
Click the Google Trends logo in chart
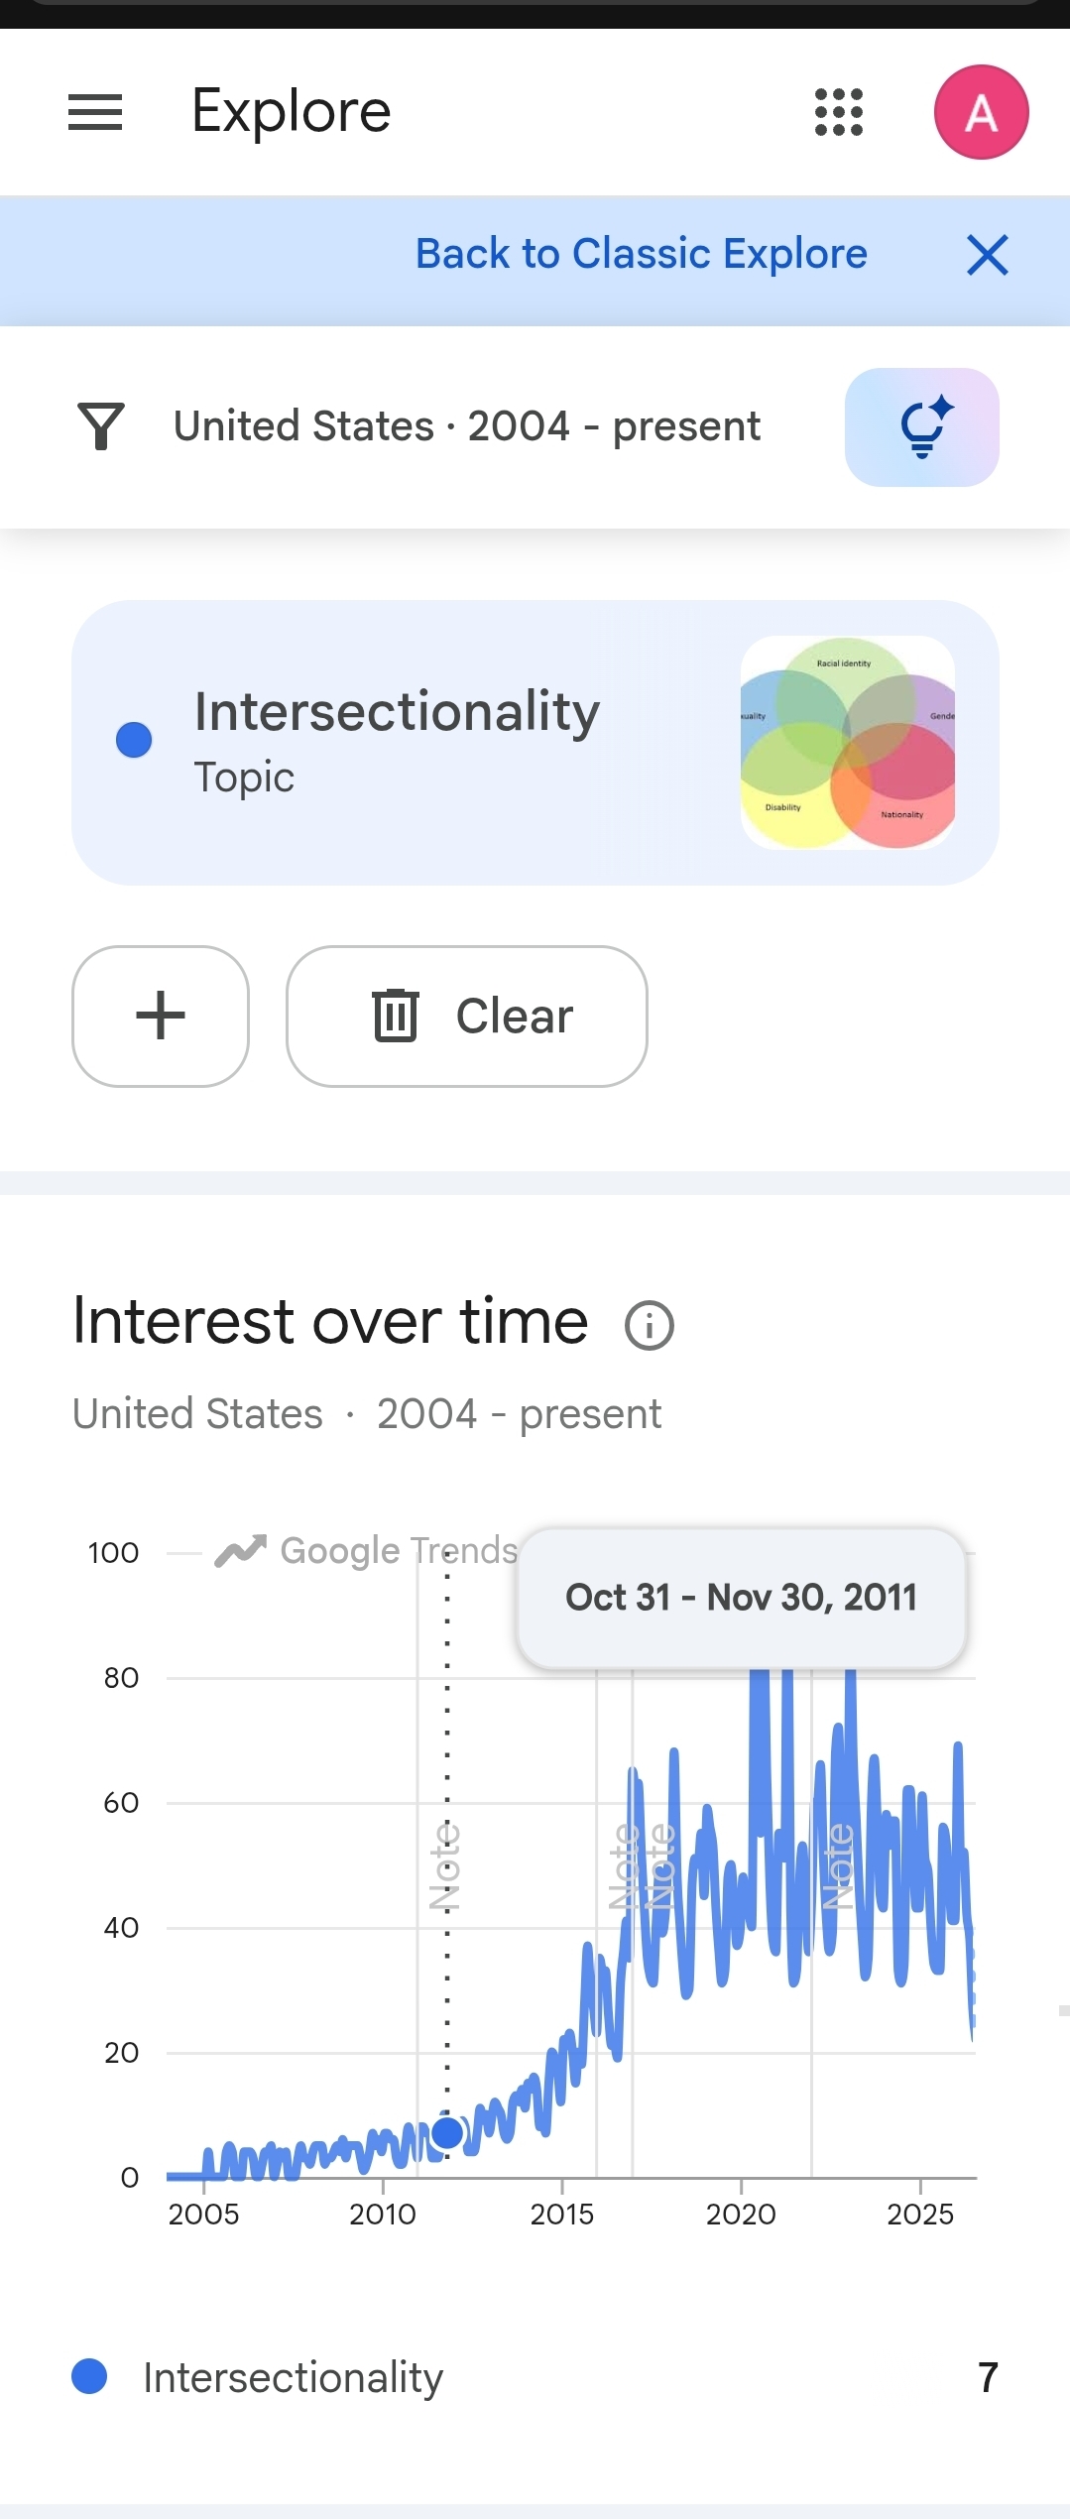click(367, 1550)
